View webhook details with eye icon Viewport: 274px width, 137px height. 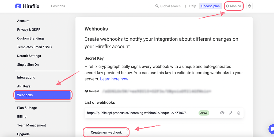coord(222,113)
